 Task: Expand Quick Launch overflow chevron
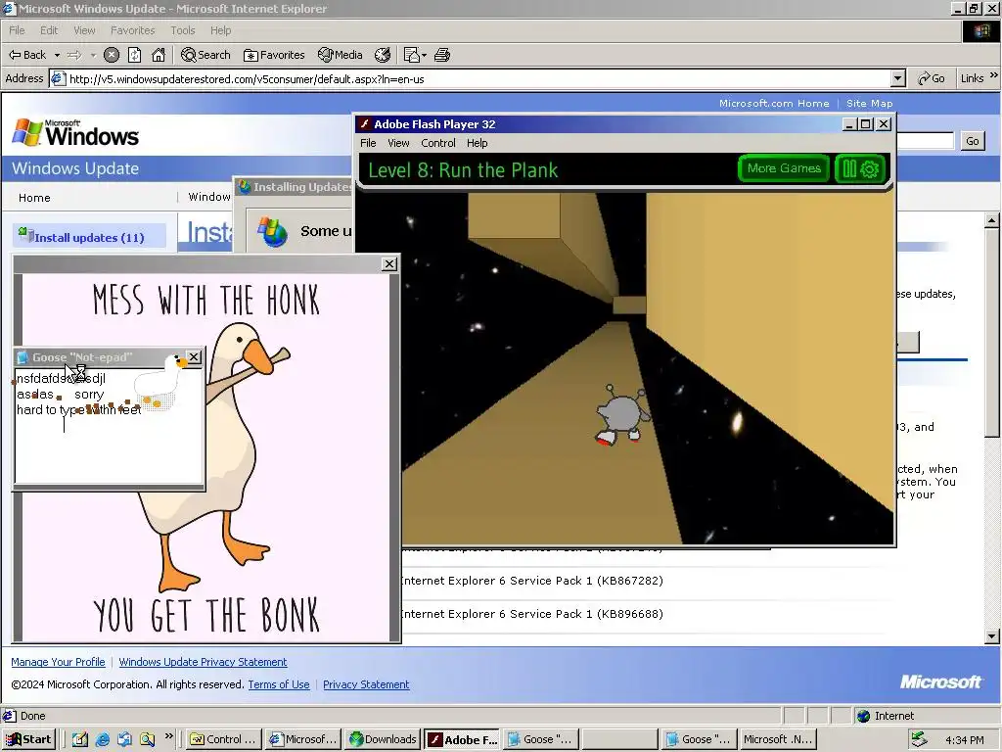pos(168,736)
